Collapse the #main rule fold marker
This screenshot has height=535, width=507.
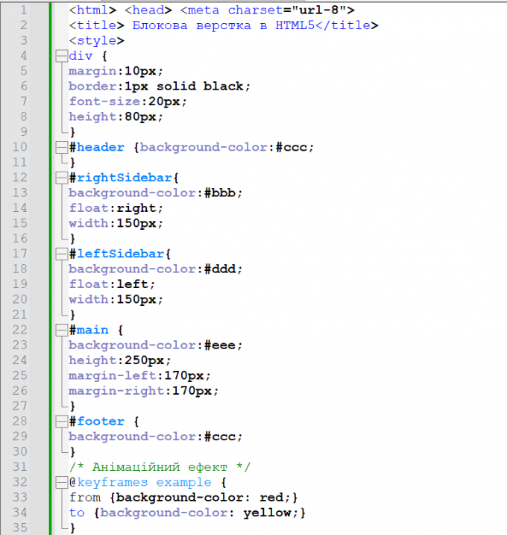(62, 330)
